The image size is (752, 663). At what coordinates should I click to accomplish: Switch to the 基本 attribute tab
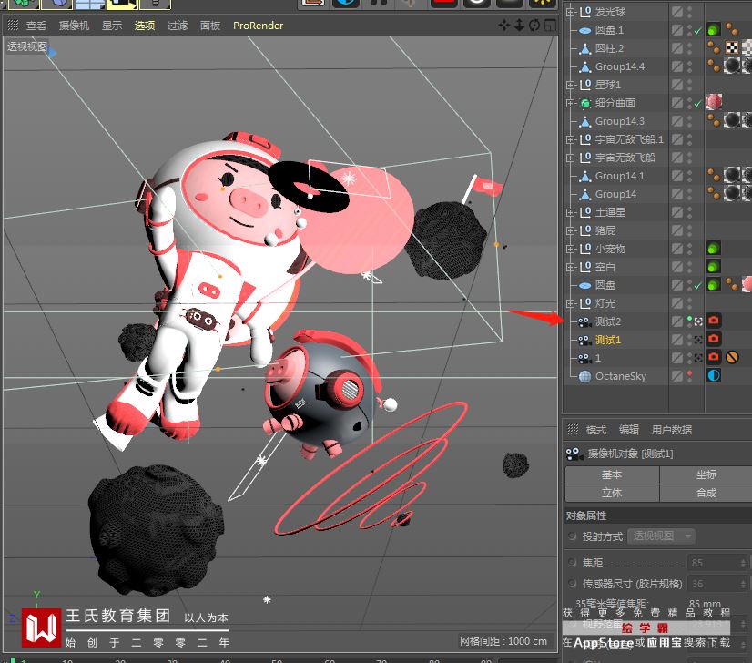coord(612,474)
